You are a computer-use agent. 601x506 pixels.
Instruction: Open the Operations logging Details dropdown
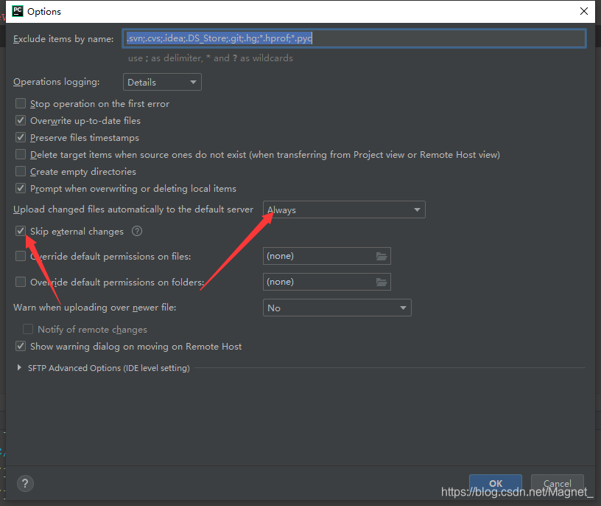click(162, 82)
